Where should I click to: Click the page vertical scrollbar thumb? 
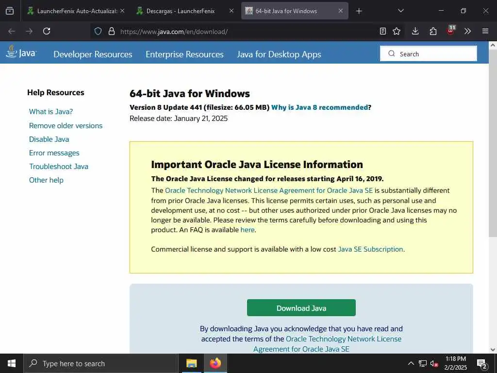click(493, 143)
